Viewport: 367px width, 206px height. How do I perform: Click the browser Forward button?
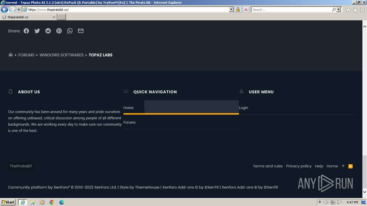[12, 10]
